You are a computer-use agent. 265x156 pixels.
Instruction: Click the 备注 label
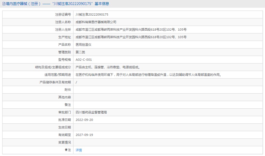(68, 105)
